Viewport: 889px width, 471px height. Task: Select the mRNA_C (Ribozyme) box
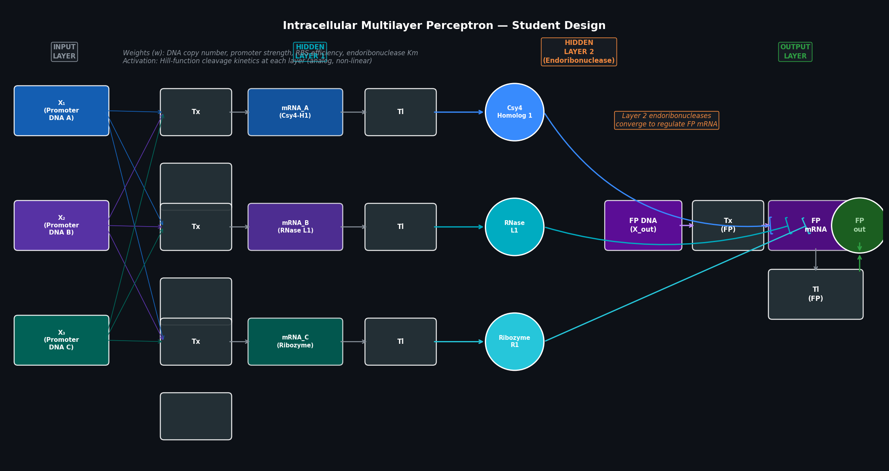295,341
